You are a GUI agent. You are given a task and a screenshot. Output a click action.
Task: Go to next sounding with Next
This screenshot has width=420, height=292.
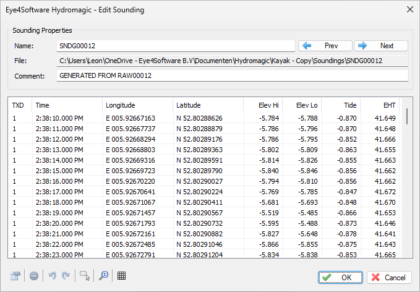click(x=381, y=46)
